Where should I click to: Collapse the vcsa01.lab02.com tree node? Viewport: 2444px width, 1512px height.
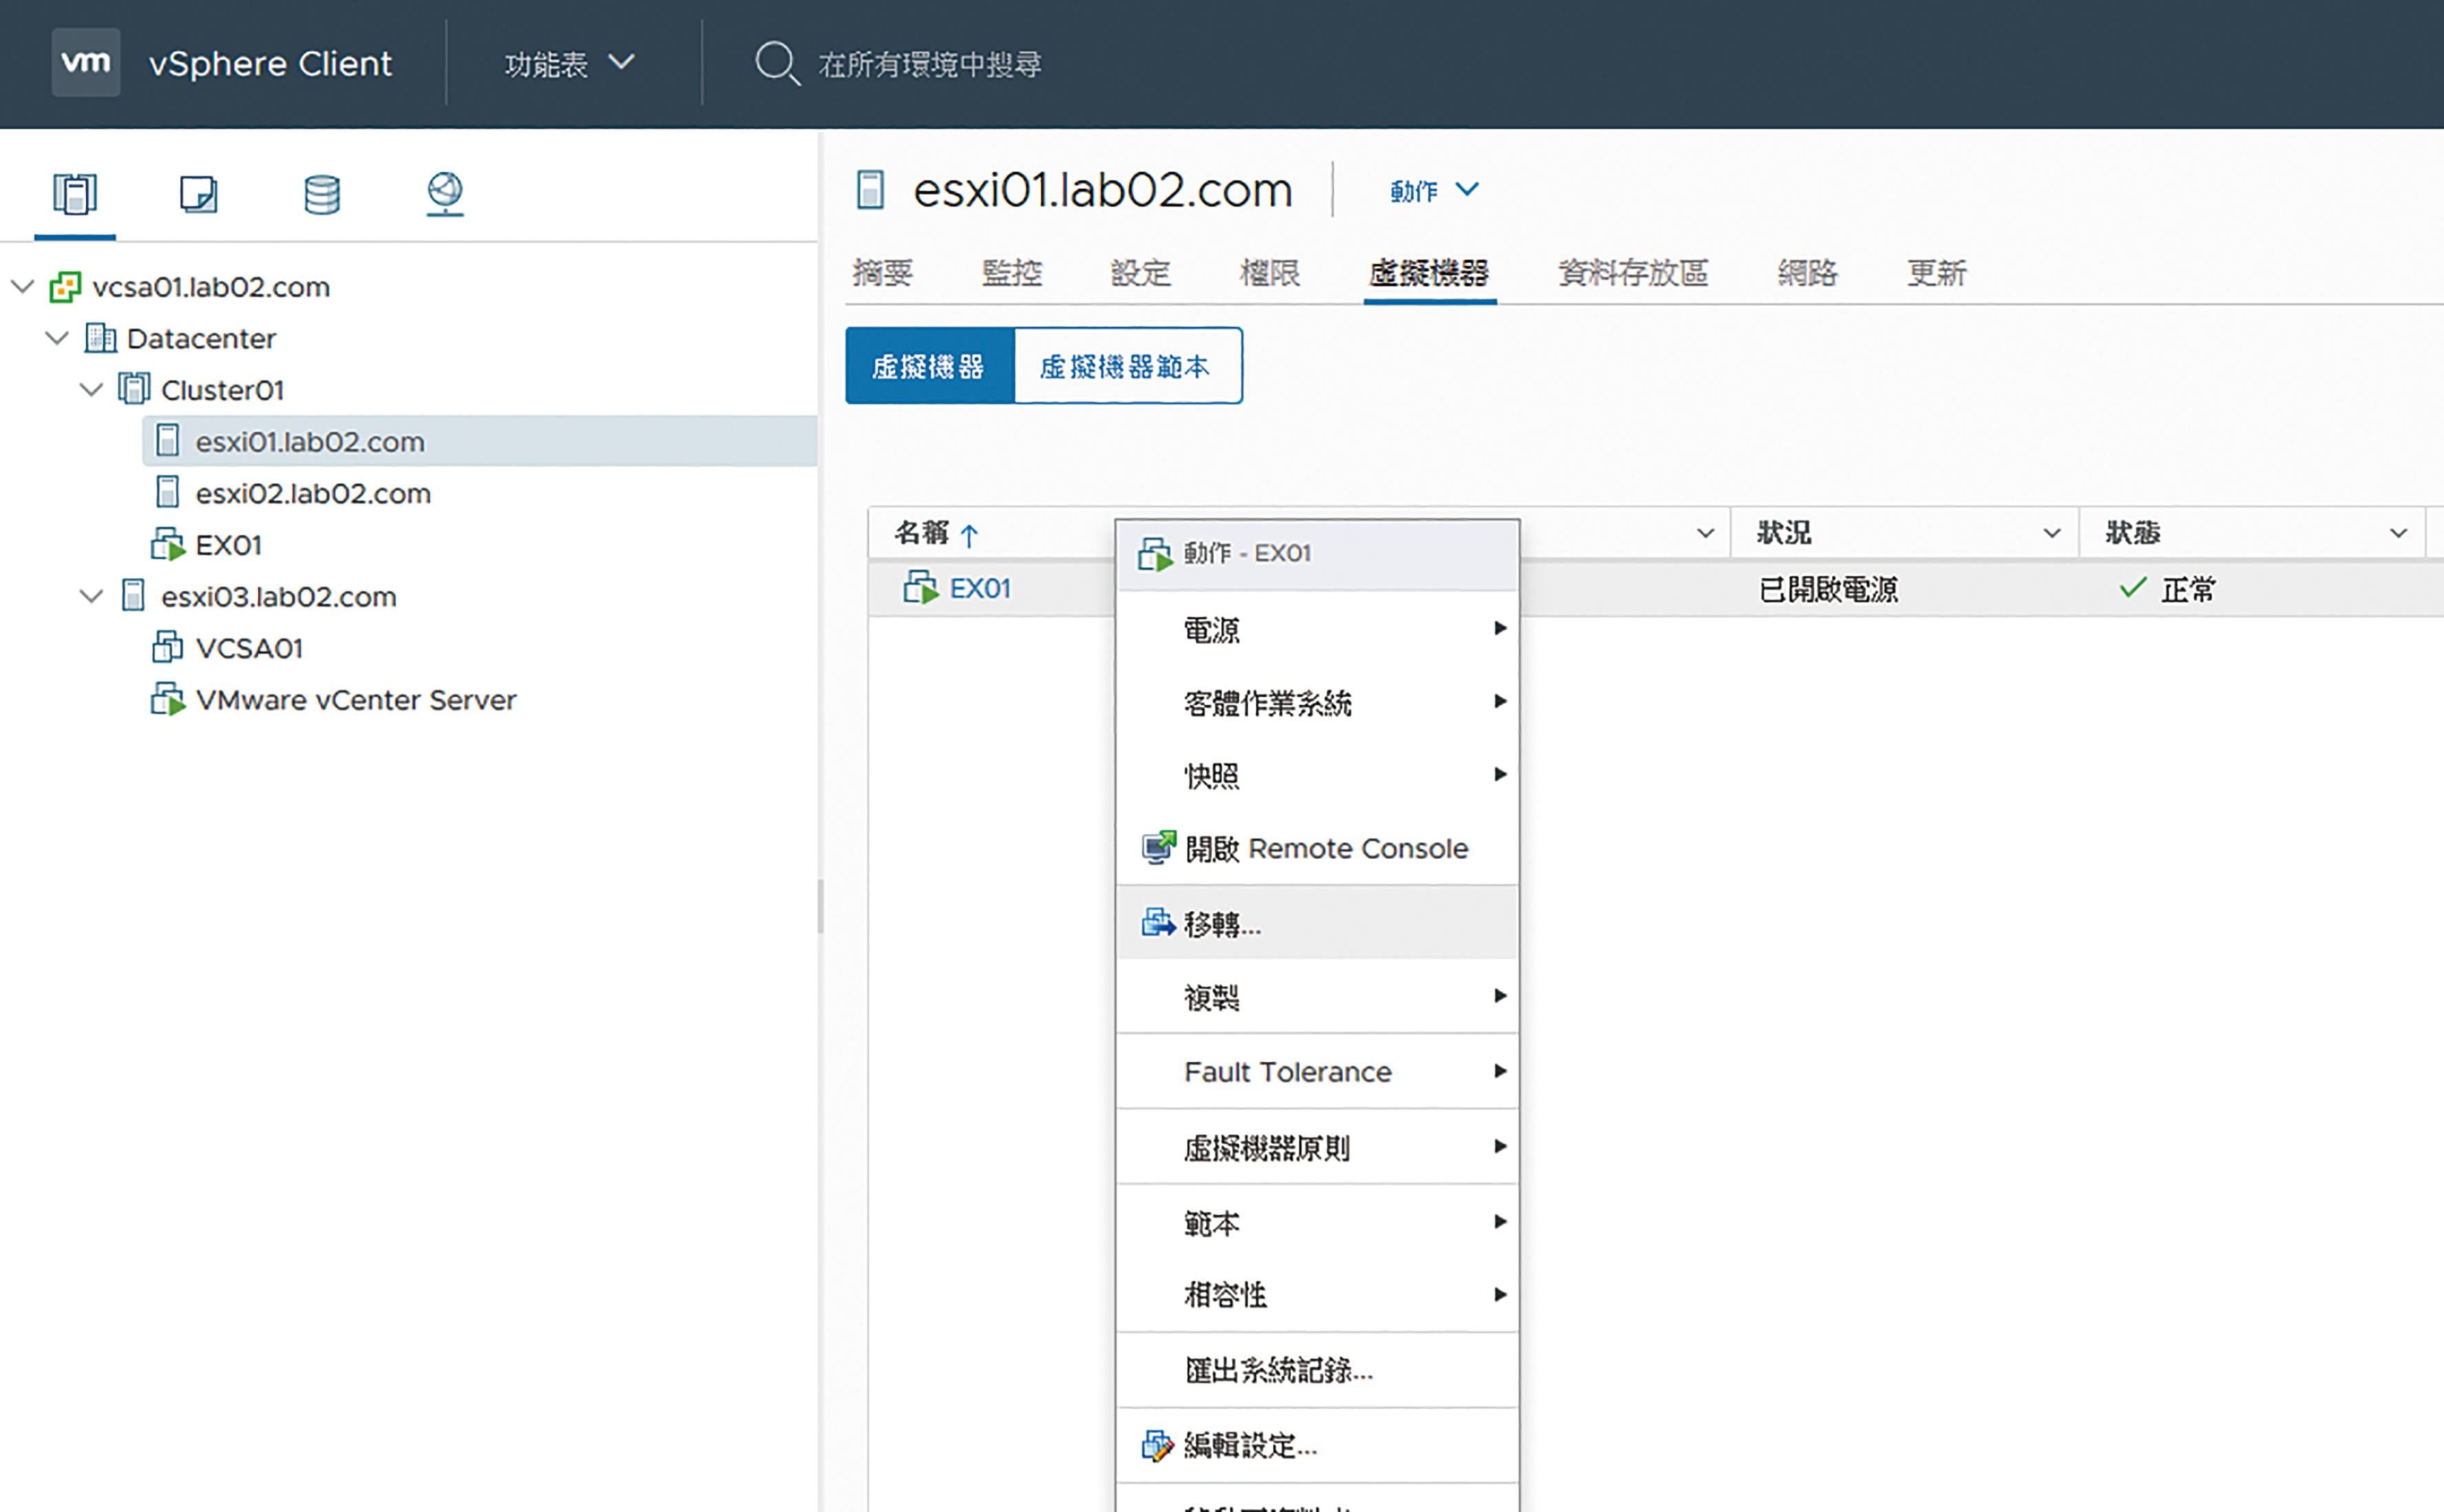[22, 287]
